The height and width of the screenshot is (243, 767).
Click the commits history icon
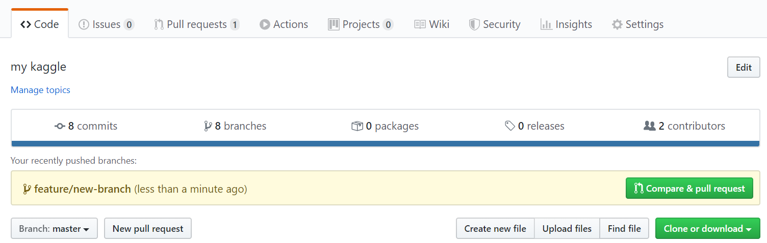60,126
